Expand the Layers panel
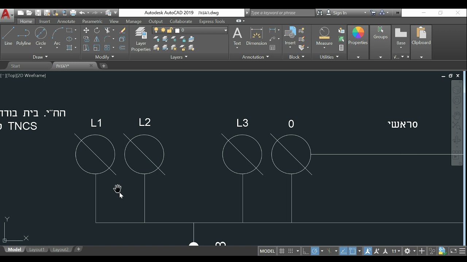The height and width of the screenshot is (262, 467). [x=179, y=57]
